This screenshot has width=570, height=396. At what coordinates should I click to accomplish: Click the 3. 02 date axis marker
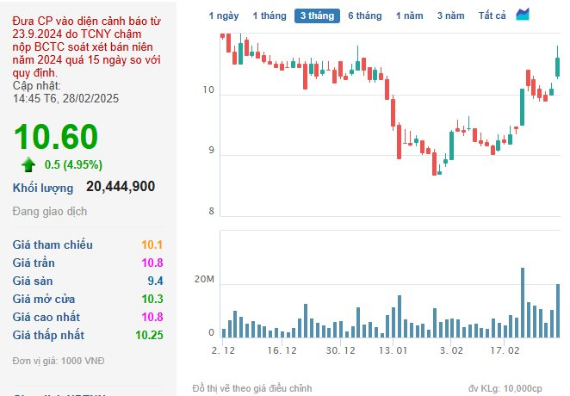(451, 350)
